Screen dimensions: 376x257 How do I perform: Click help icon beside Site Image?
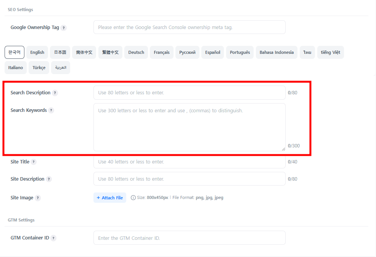[38, 198]
